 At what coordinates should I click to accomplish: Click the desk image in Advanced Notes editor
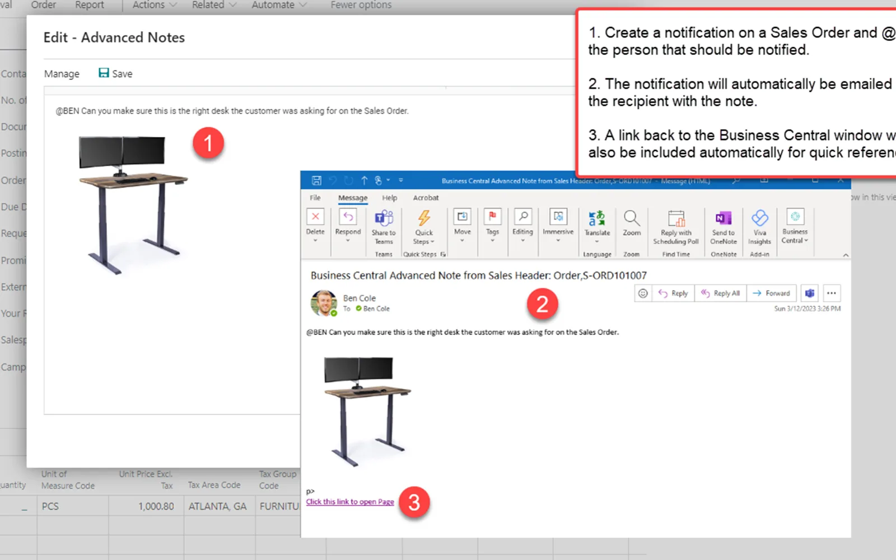click(x=133, y=204)
